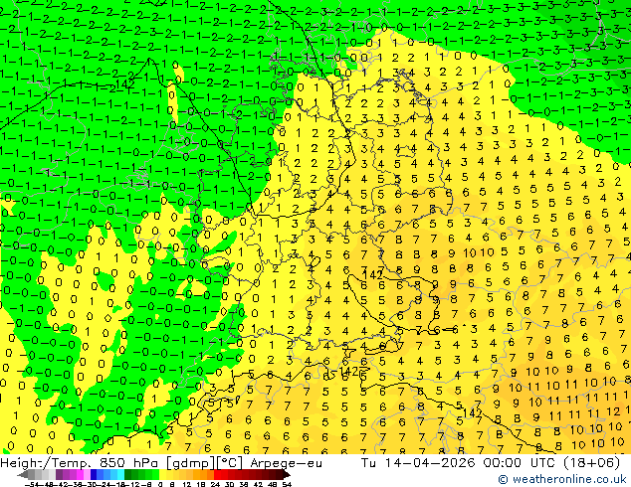
Task: Select the yellow legend swatch at 0
Action: click(162, 474)
